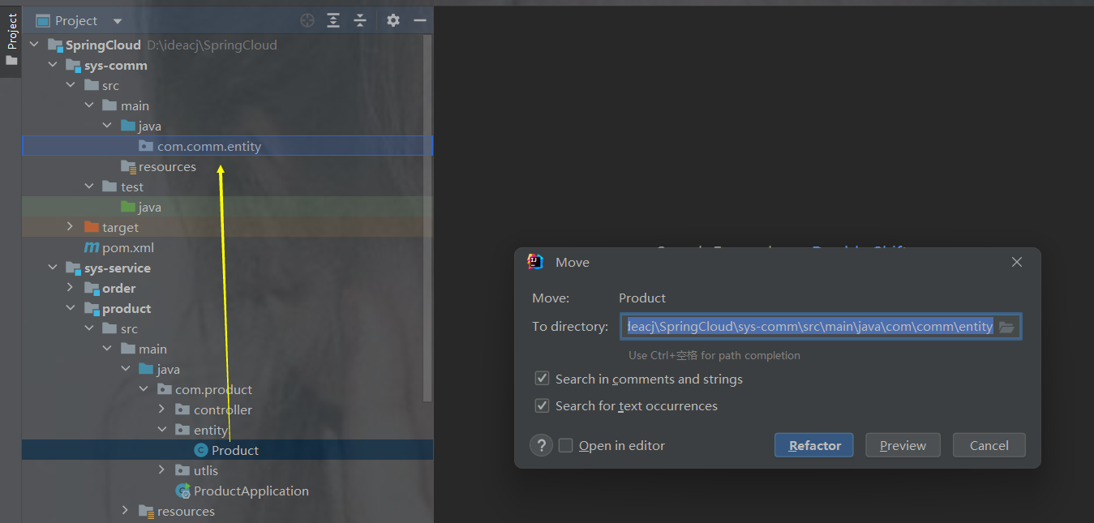This screenshot has width=1094, height=523.
Task: Click the product module folder icon
Action: tap(92, 309)
